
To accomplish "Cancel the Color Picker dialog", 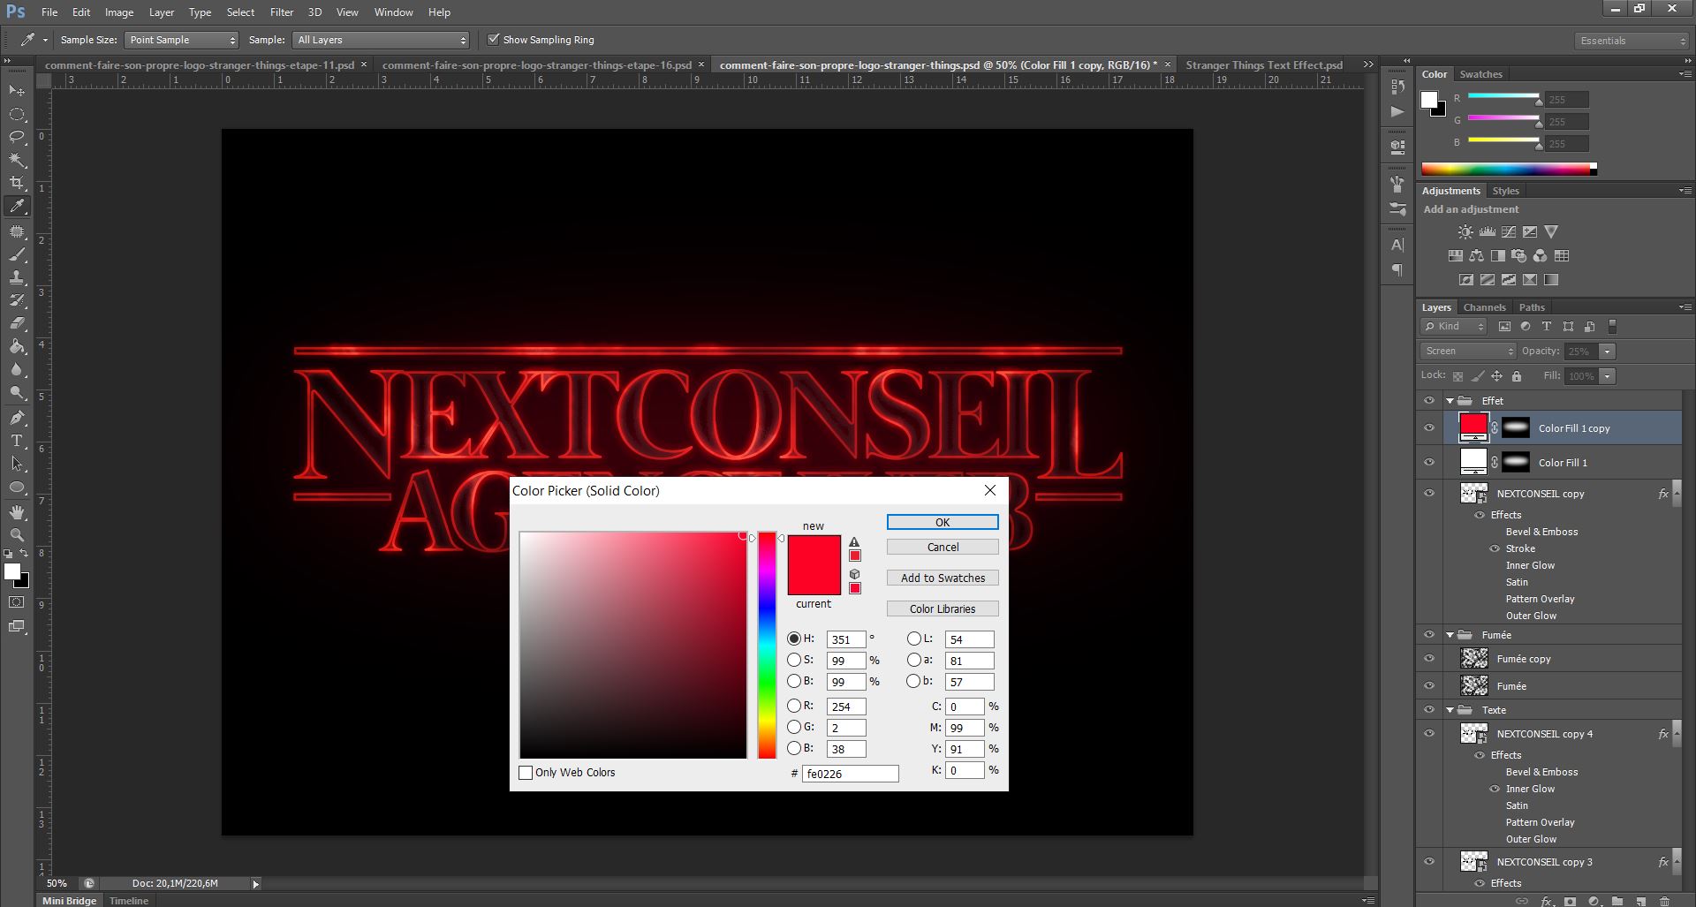I will pos(943,547).
